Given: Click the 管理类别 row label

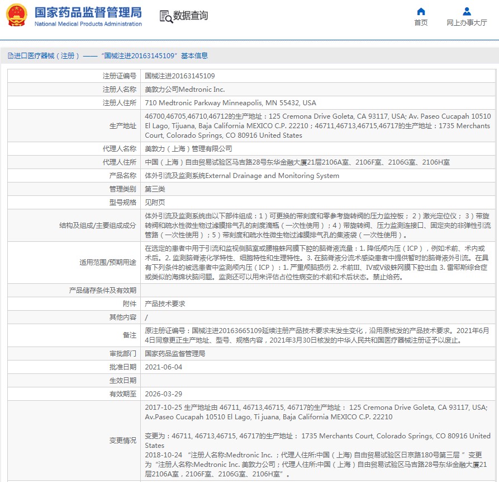Looking at the screenshot, I should tap(123, 189).
